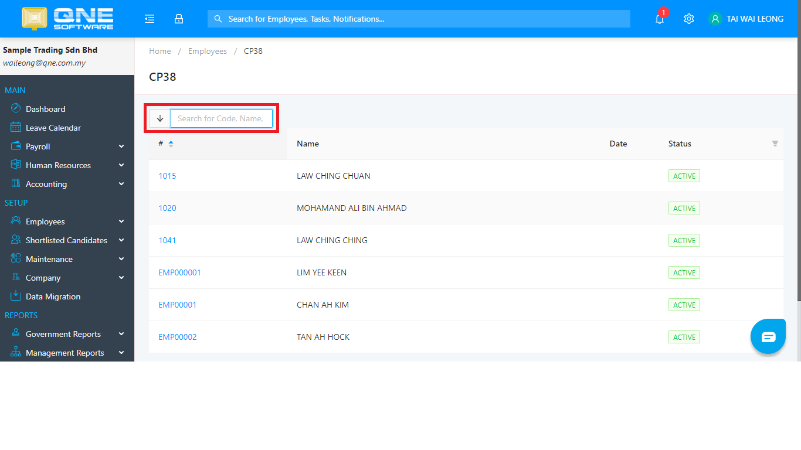
Task: Open the Data Migration menu item
Action: 67,296
